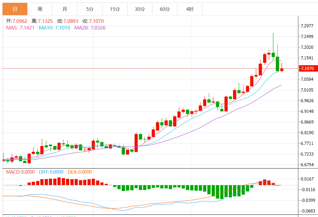Click the 7.2499 price axis label
The height and width of the screenshot is (217, 318).
click(x=307, y=37)
